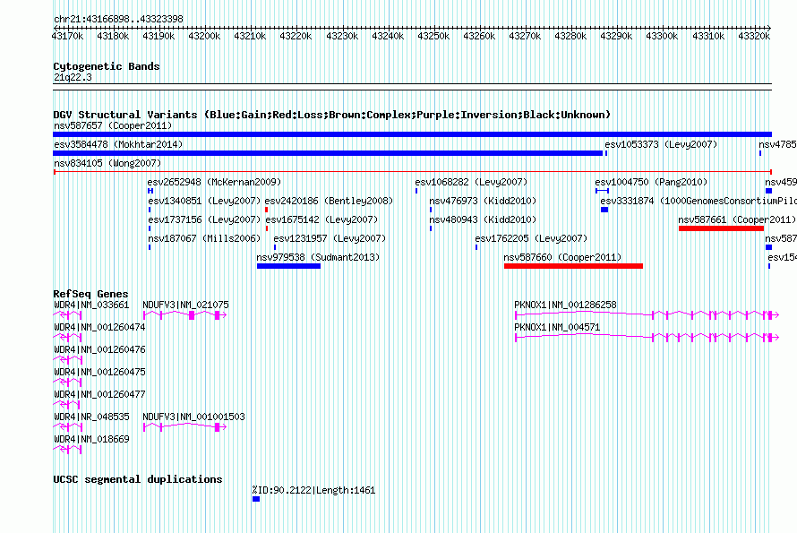
Task: Click the NDUFV3|NM_001001503 gene model glyph
Action: click(185, 427)
